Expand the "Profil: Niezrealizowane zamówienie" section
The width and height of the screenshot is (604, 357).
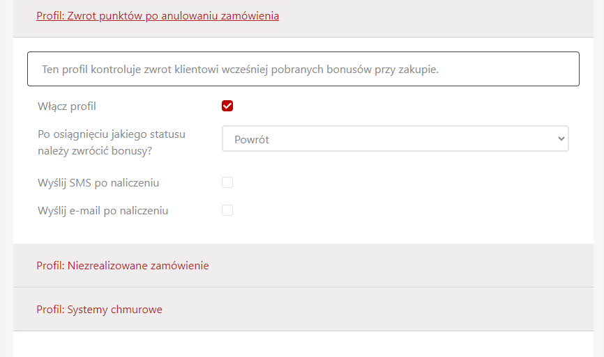click(x=123, y=265)
